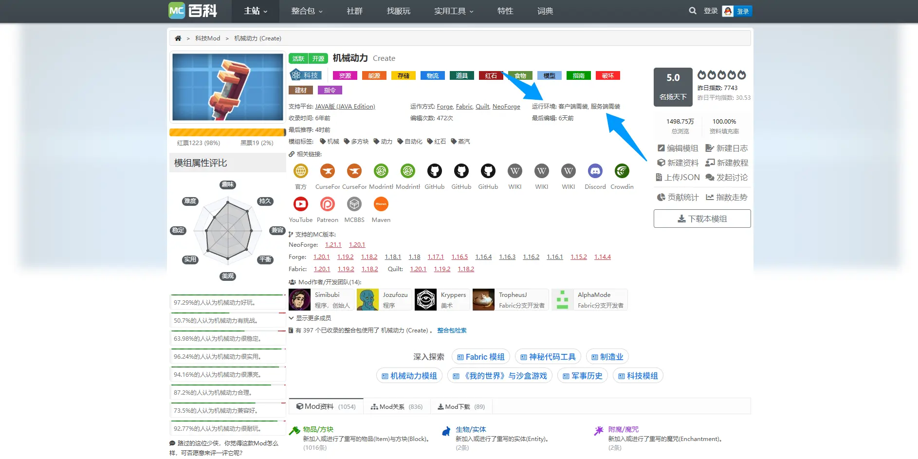Viewport: 918px width, 459px height.
Task: Click 上传JSON upload option
Action: coord(678,177)
